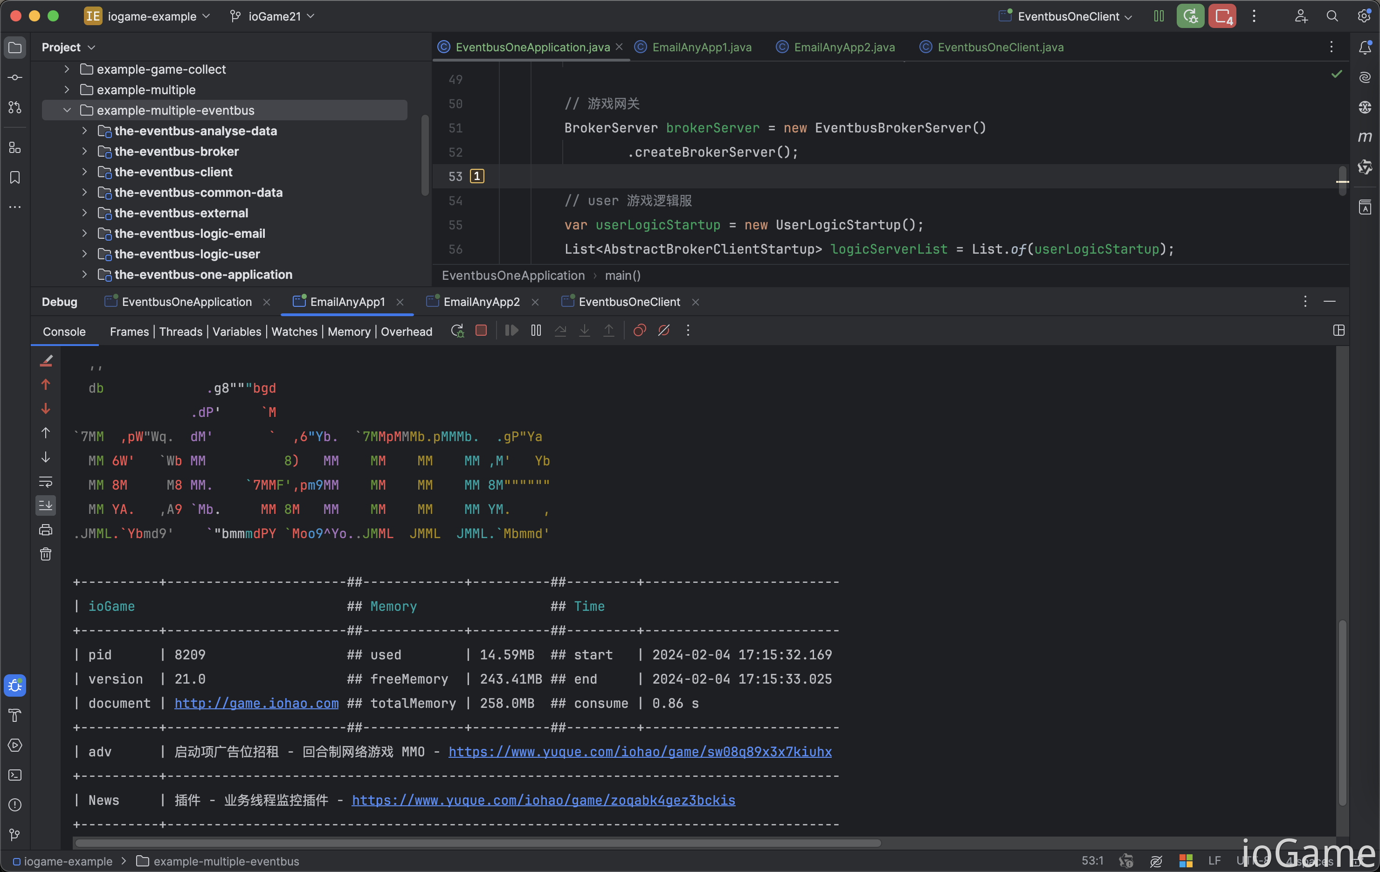
Task: Open the game.iohao.com document link
Action: point(256,703)
